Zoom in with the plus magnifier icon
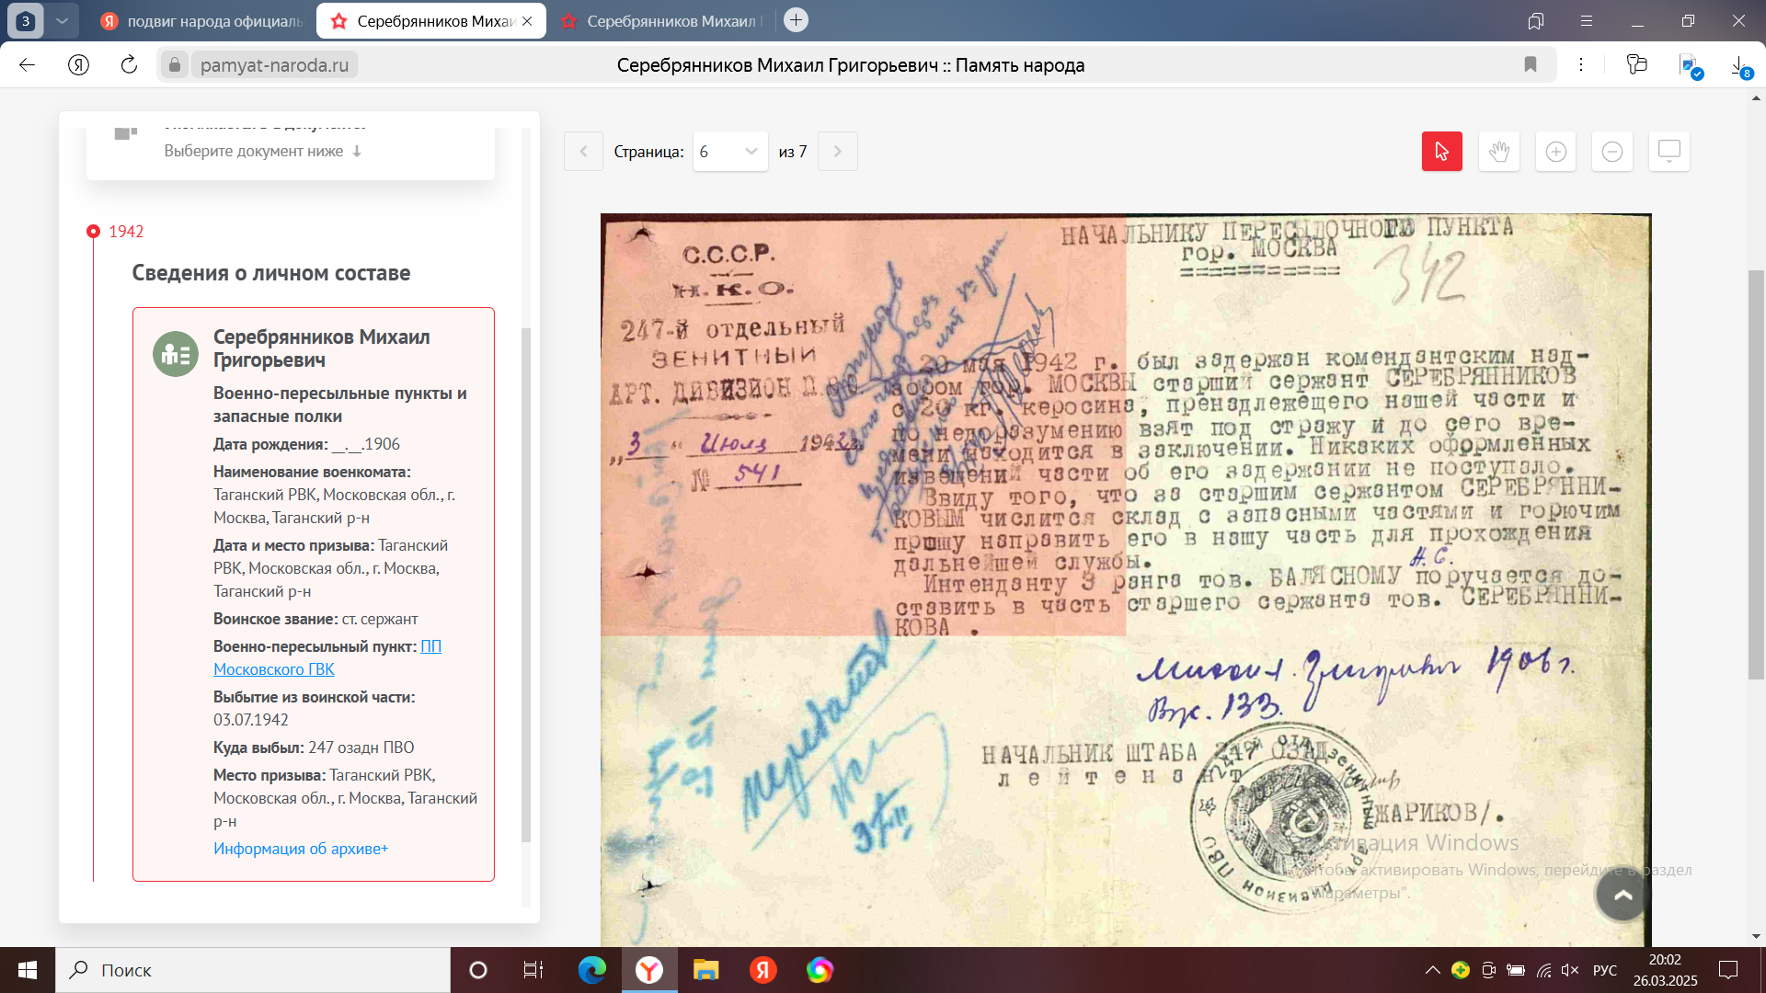The image size is (1766, 993). (1555, 152)
